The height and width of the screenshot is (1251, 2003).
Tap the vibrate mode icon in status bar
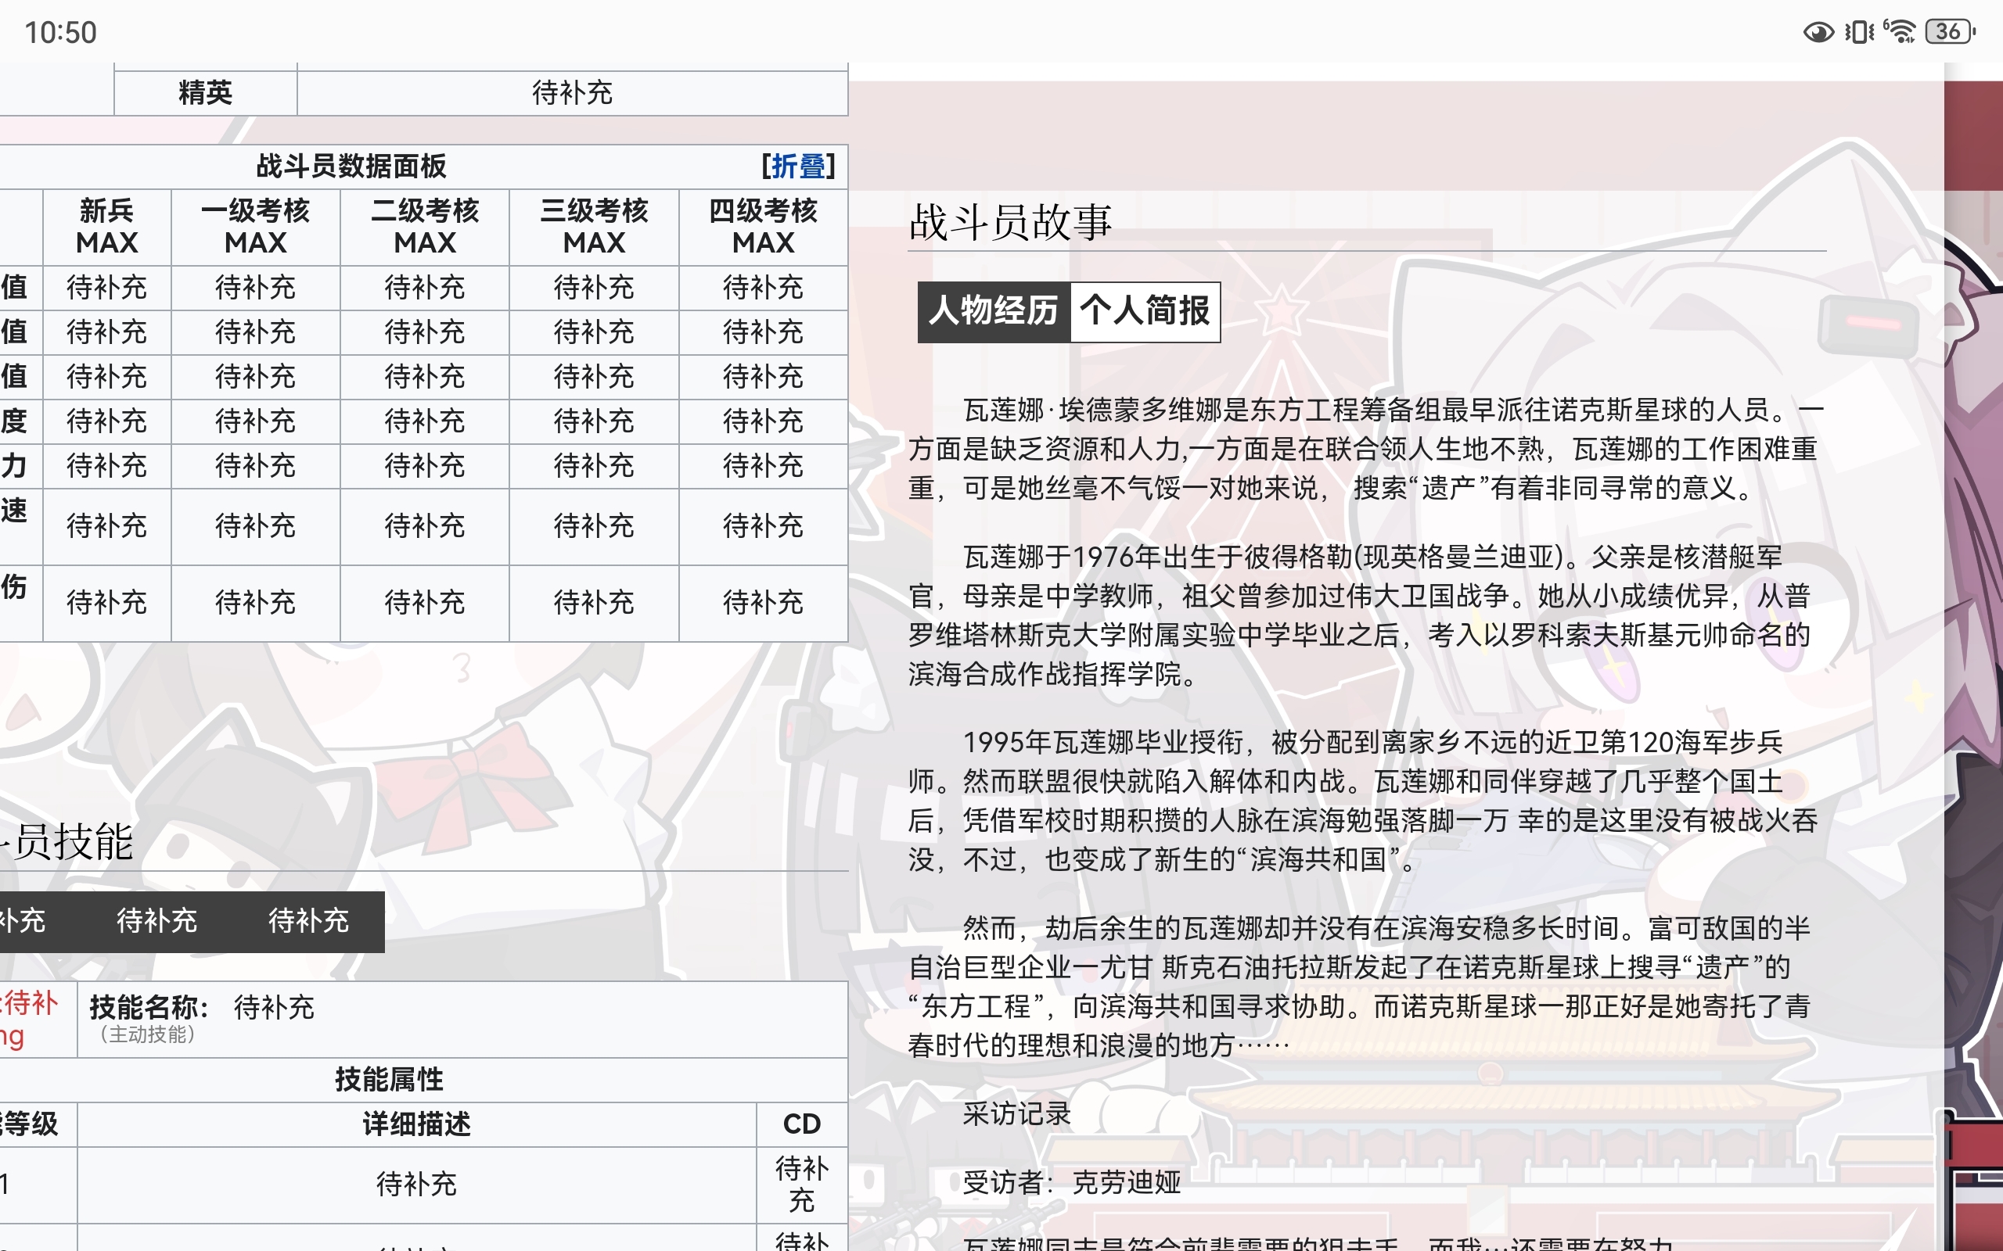pyautogui.click(x=1859, y=32)
